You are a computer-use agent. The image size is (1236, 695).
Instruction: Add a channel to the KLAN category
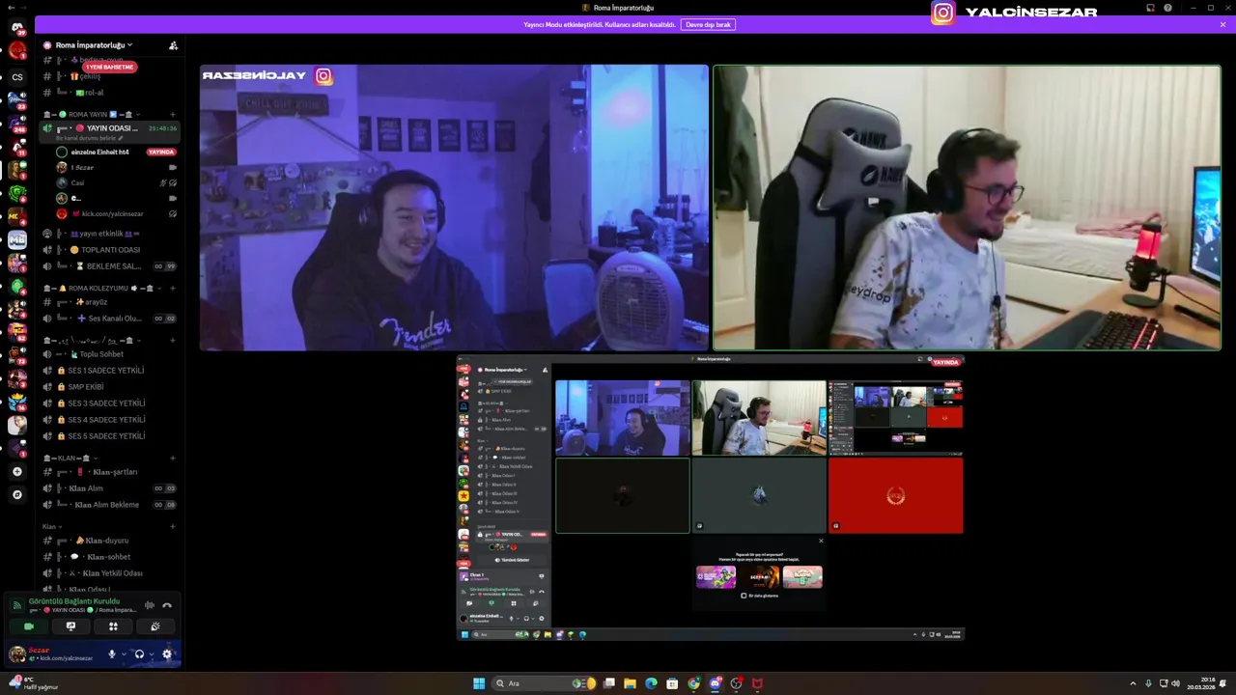pos(173,458)
